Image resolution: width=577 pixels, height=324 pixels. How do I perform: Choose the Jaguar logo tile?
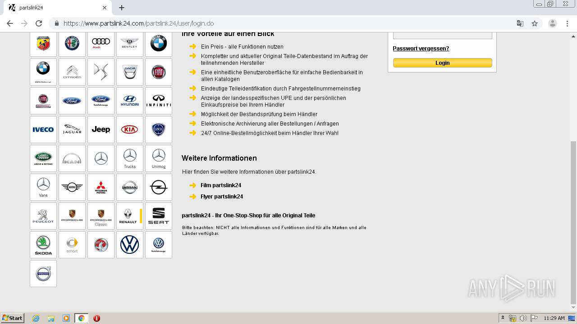72,130
